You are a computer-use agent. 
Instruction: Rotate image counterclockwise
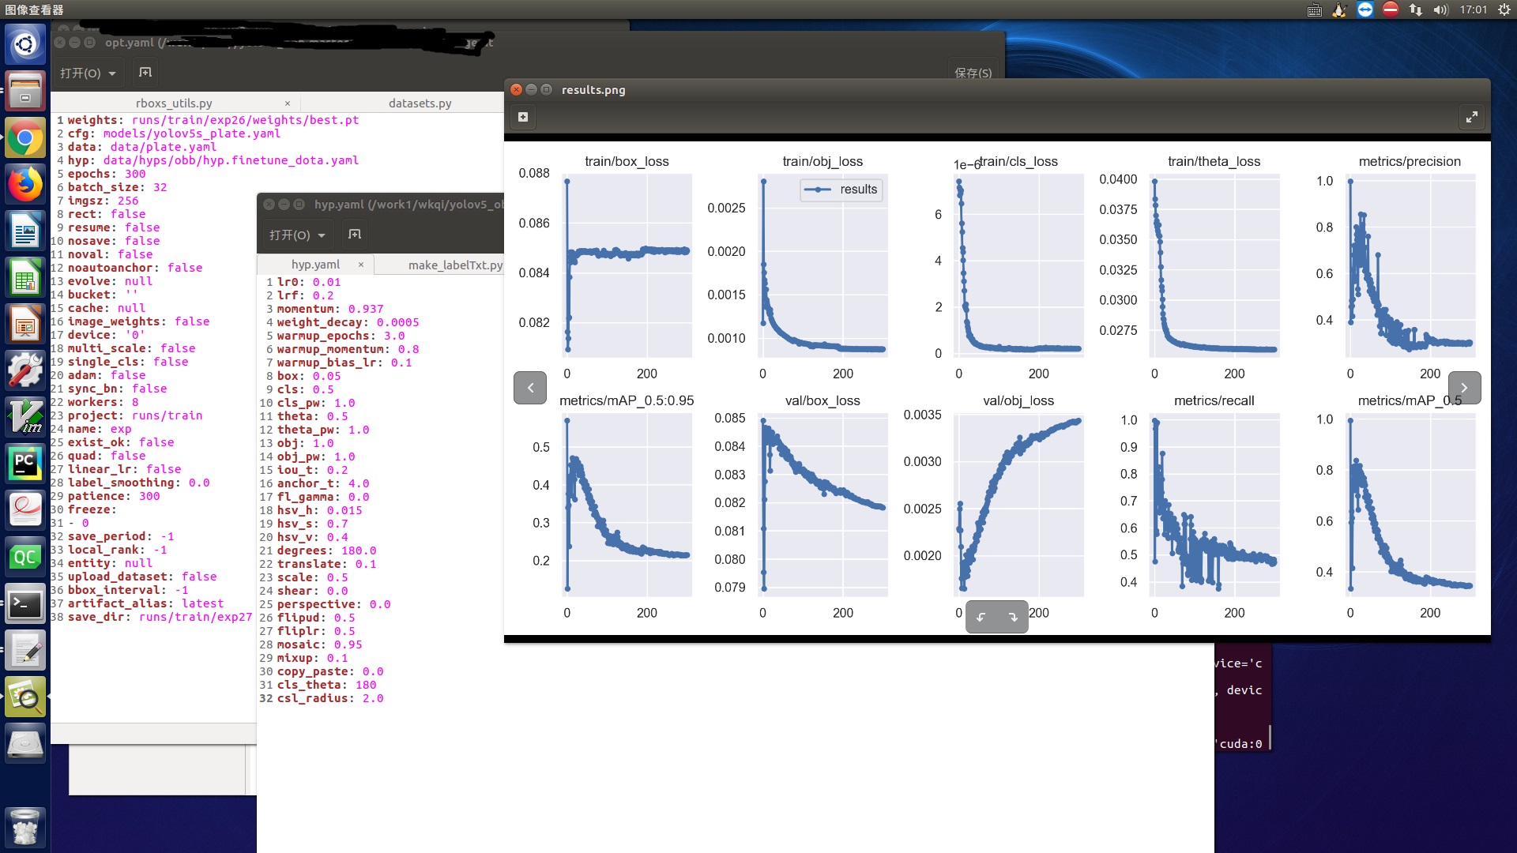(981, 617)
